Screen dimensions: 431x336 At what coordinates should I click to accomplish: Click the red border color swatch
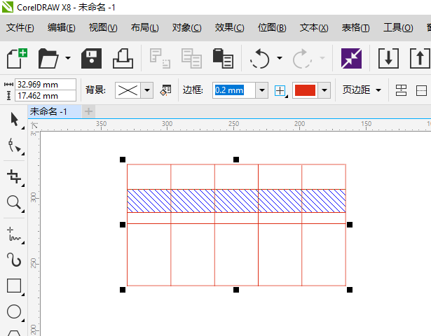305,90
